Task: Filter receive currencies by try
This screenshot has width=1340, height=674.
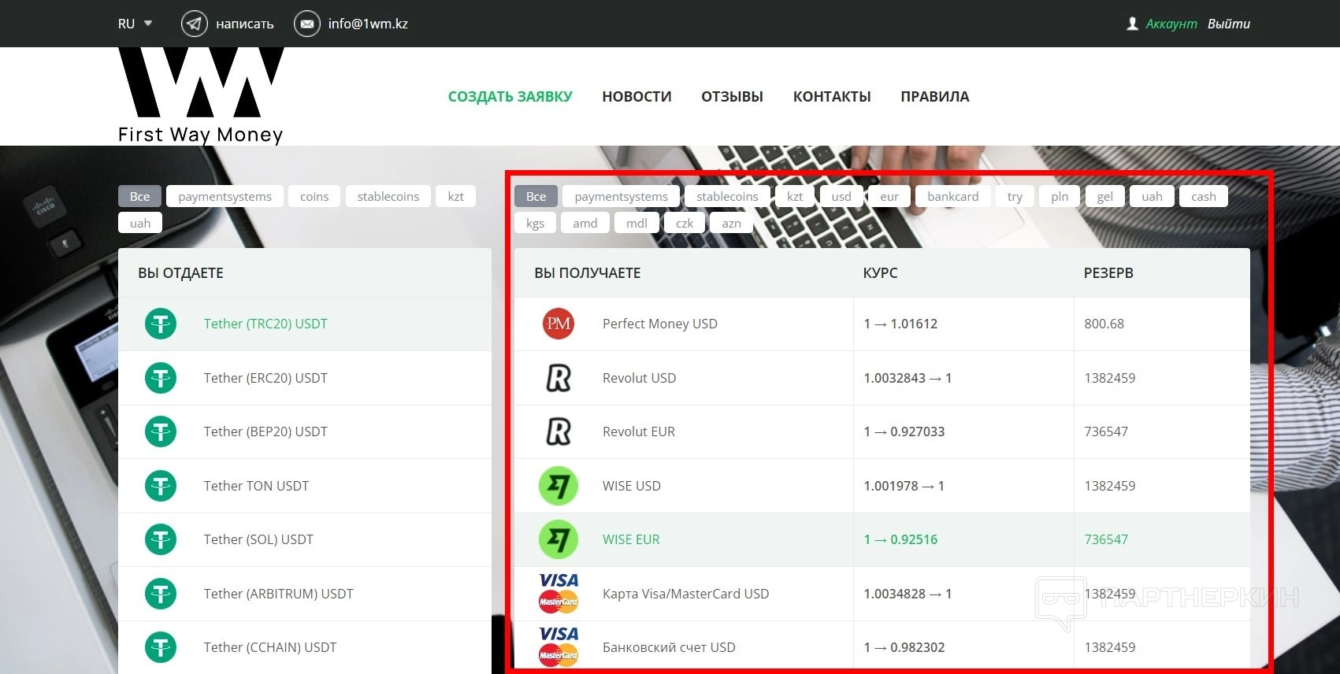Action: 1015,196
